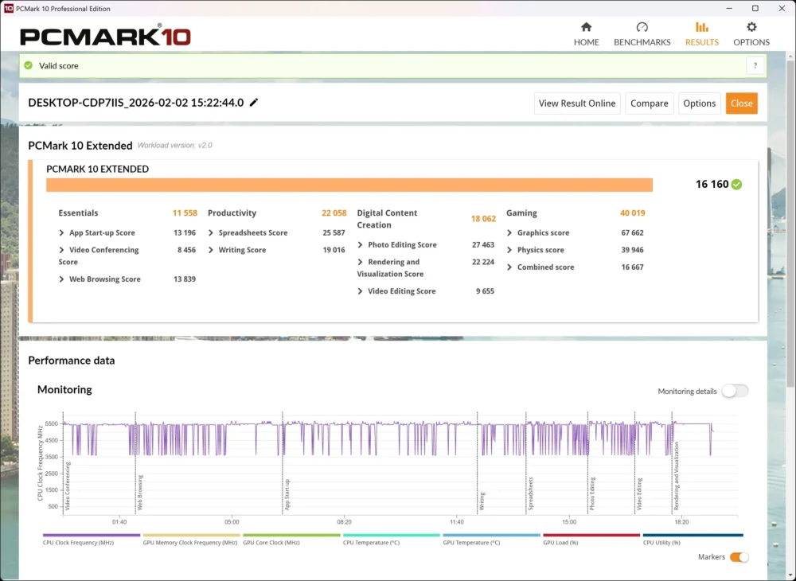Click the Video Editing chart marker

(x=640, y=494)
